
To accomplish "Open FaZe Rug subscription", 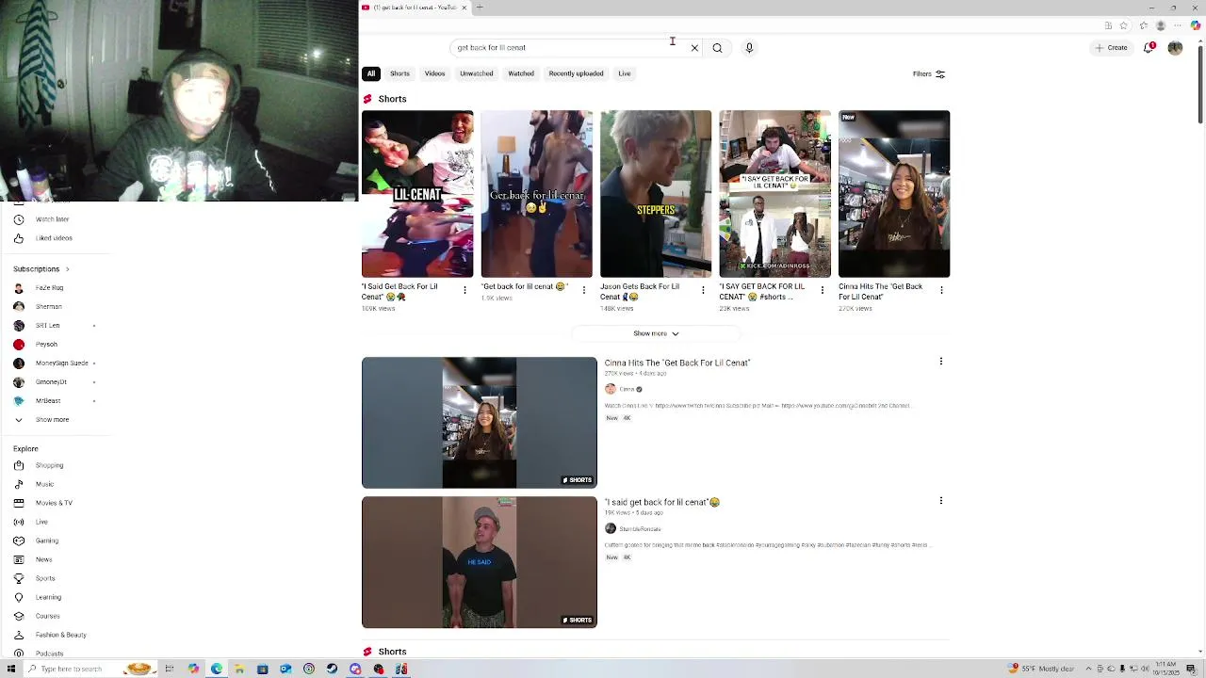I will point(50,288).
